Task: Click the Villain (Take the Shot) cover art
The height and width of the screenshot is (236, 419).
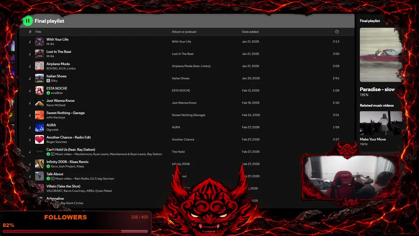Action: [39, 188]
